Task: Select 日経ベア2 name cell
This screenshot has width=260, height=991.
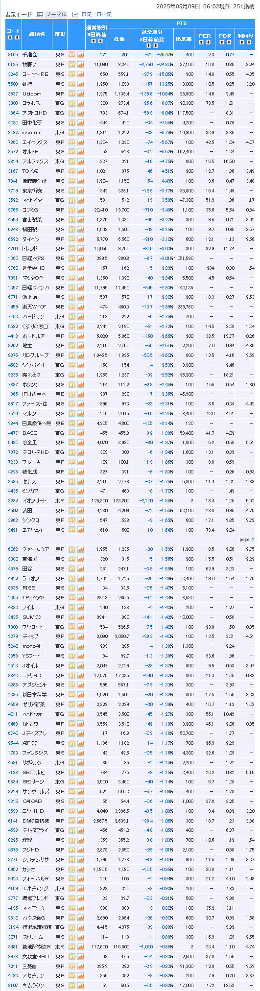Action: [37, 259]
